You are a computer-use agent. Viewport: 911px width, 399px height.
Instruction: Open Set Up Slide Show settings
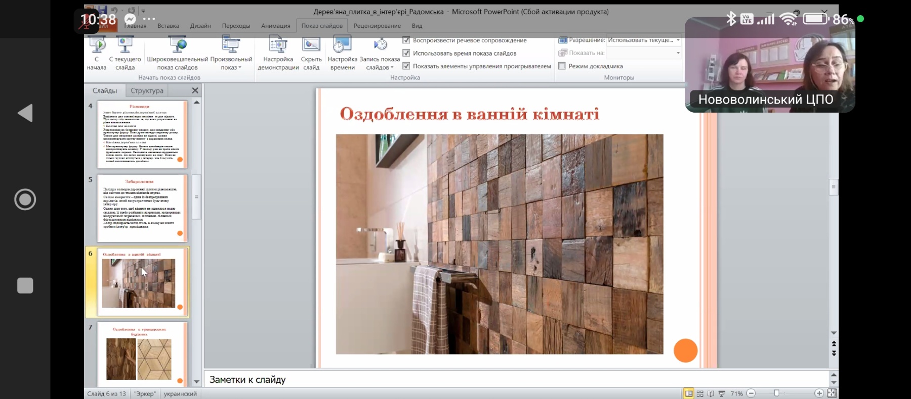click(x=278, y=46)
